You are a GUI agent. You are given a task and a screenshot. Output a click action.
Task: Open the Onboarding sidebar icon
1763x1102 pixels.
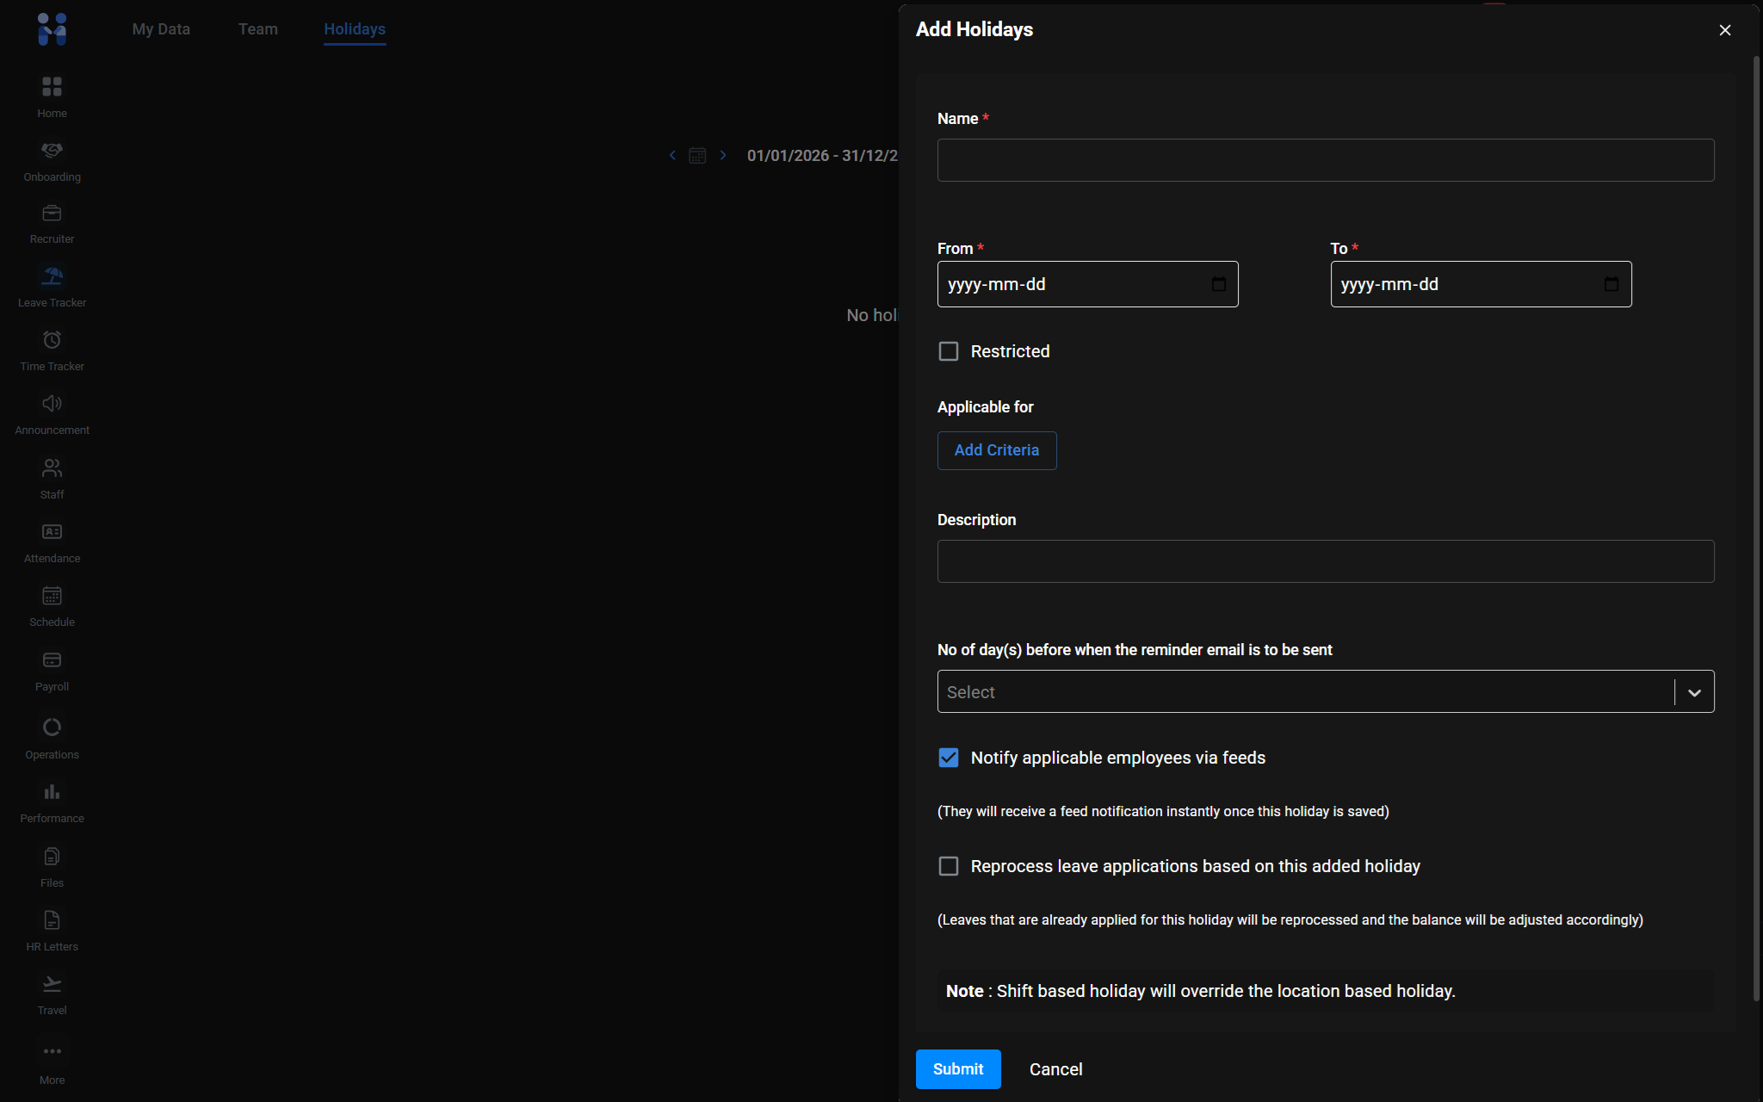52,152
